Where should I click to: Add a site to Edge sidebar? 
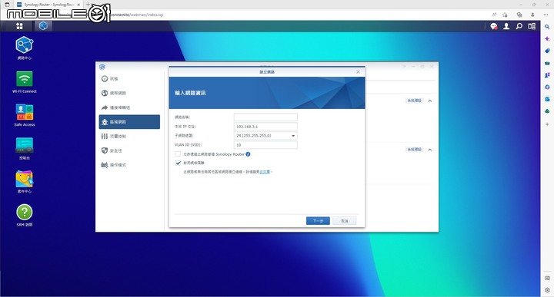pyautogui.click(x=547, y=124)
